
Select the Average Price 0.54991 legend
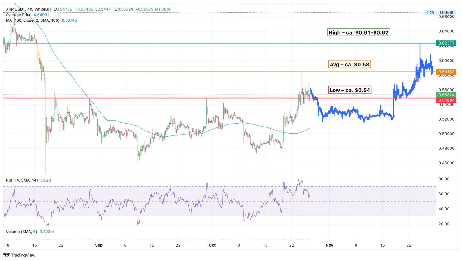27,15
